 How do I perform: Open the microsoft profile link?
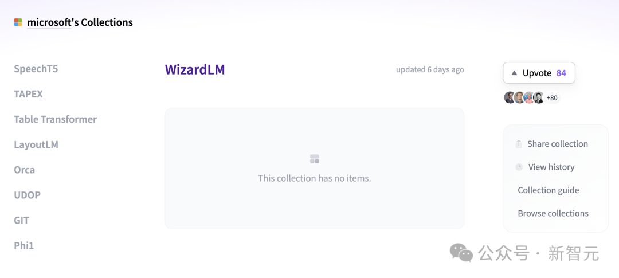49,22
